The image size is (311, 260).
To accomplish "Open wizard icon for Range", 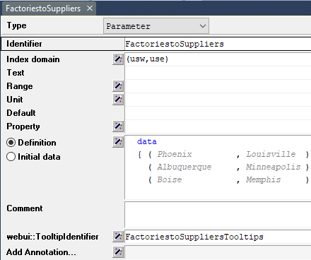I will point(118,86).
